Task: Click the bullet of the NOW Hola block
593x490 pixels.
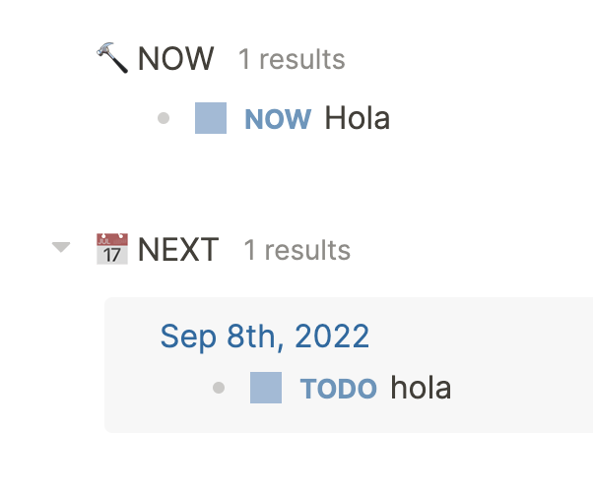Action: point(164,118)
